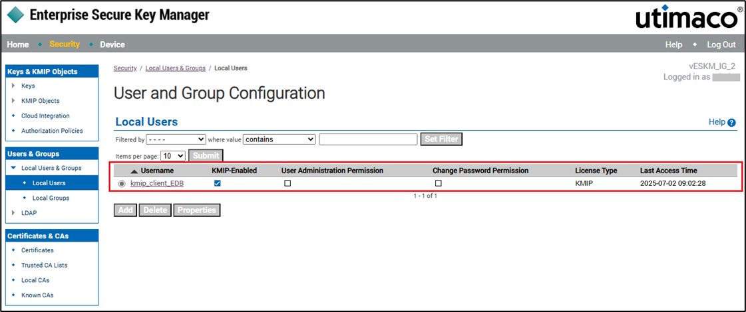Click the Delete button

(x=155, y=210)
